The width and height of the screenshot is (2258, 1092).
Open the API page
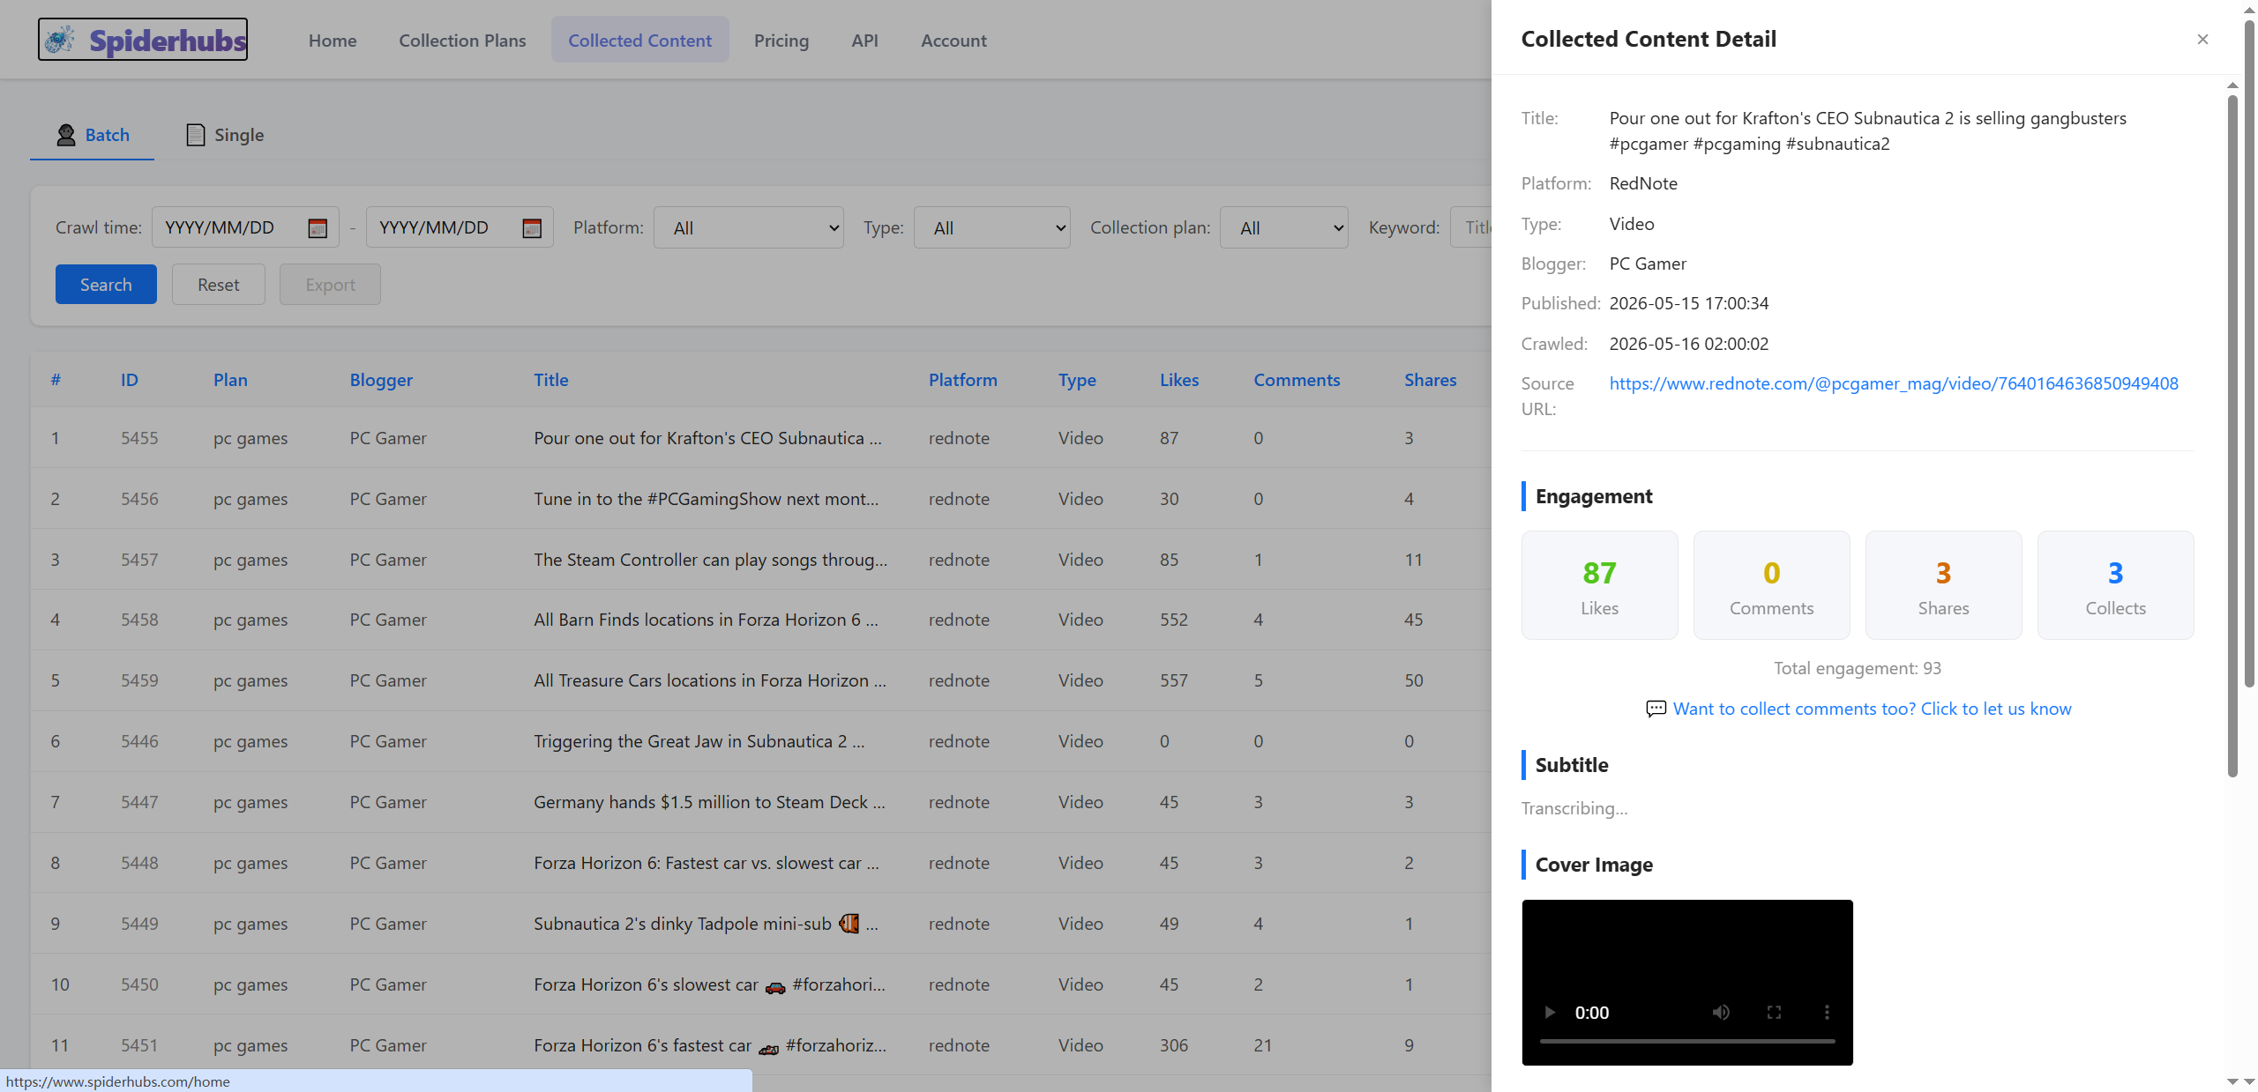point(864,40)
